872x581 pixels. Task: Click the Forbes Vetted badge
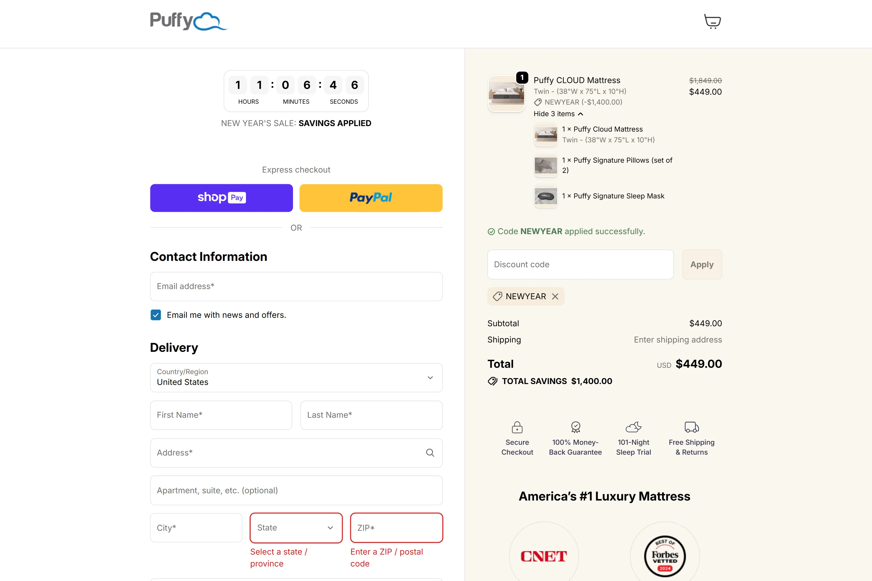click(x=665, y=556)
